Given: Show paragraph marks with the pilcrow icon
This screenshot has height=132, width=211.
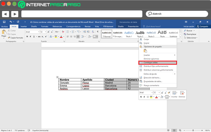Looking at the screenshot, I should pyautogui.click(x=98, y=32).
